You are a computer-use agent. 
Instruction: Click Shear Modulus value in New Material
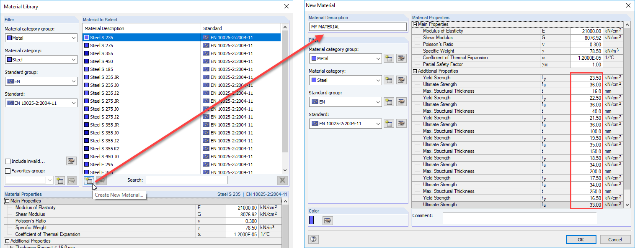586,38
